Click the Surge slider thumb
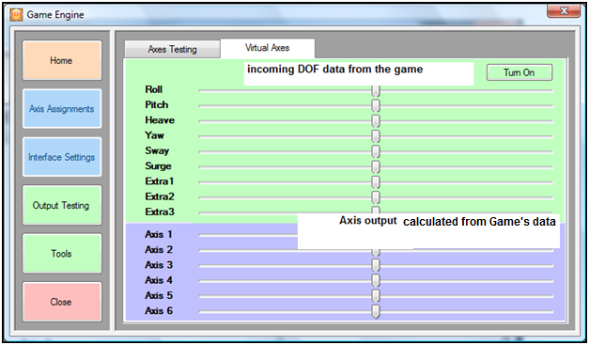Viewport: 589px width, 345px height. [x=376, y=167]
